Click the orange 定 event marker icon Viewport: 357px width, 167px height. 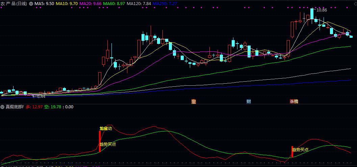pos(194,101)
